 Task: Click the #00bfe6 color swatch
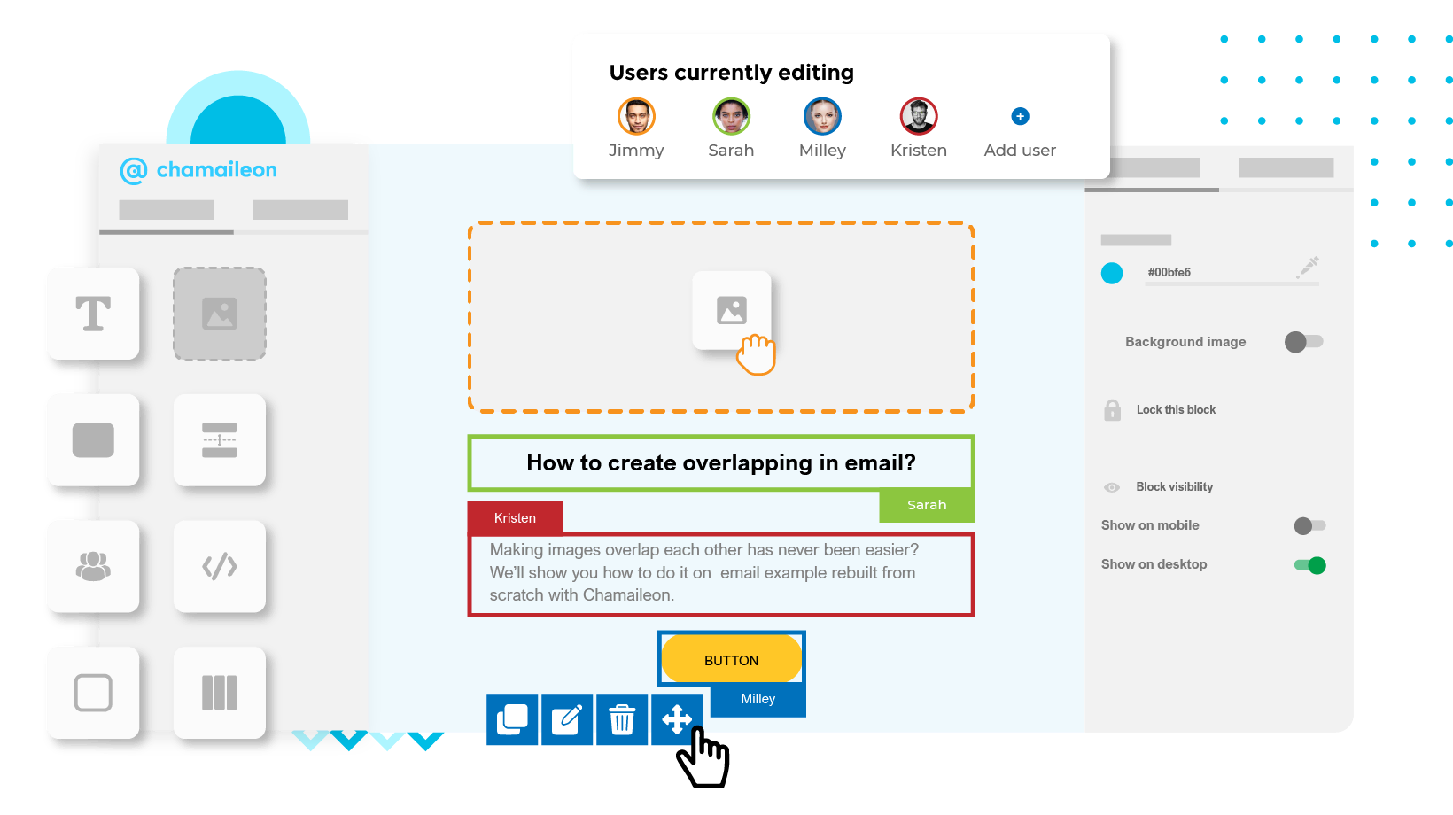point(1112,273)
